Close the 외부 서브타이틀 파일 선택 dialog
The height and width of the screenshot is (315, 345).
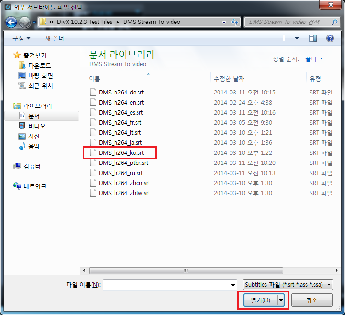[x=330, y=5]
